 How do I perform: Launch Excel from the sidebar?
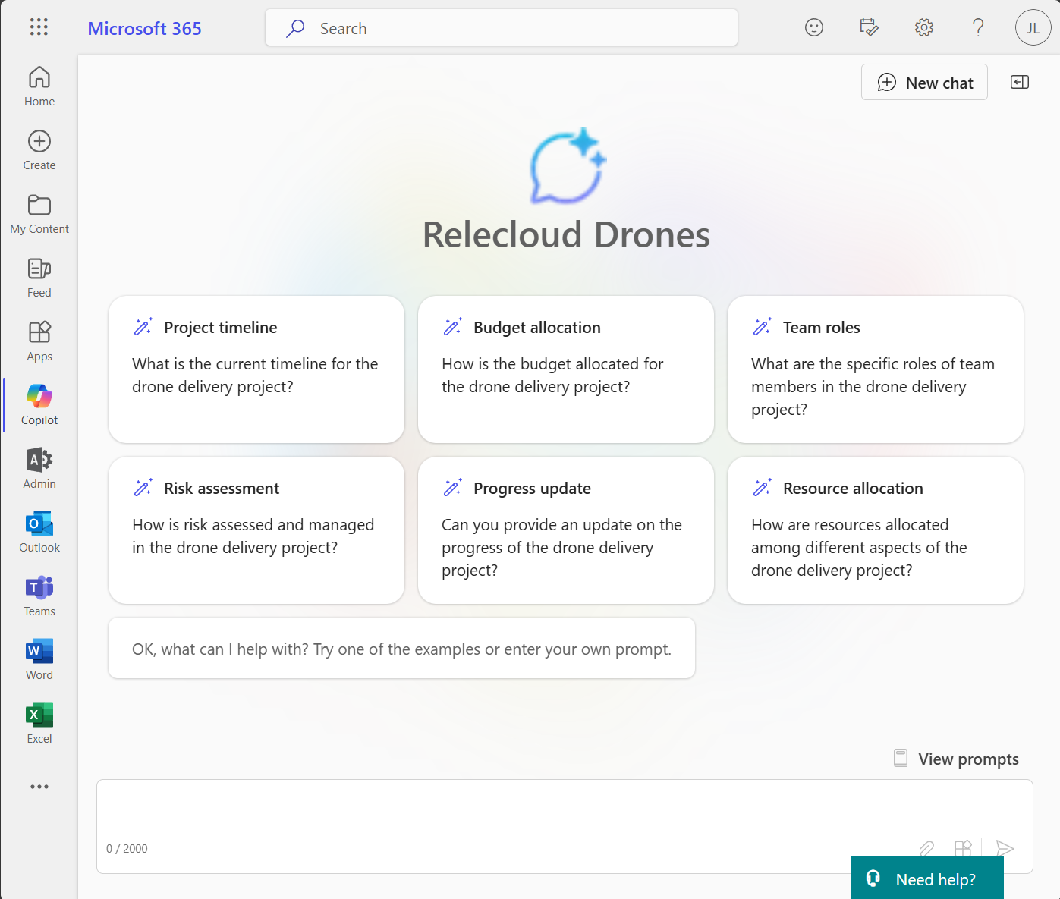point(39,724)
